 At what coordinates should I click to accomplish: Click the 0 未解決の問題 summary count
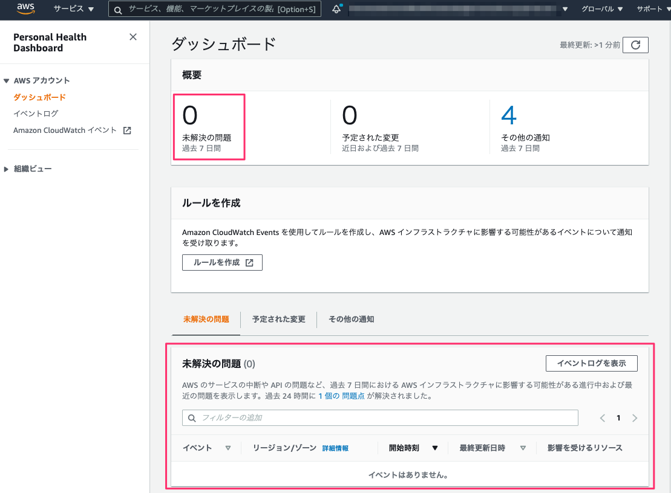(x=190, y=115)
